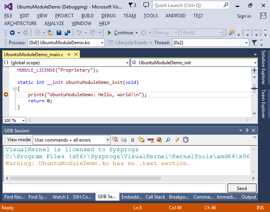Open the FILE menu
The image size is (270, 212).
8,16
